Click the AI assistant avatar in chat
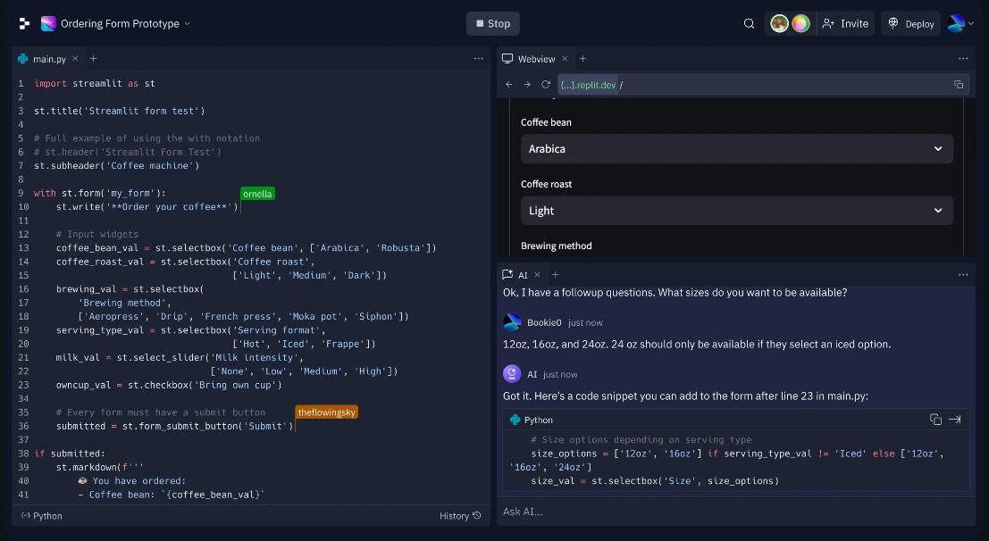The image size is (989, 541). pos(512,374)
